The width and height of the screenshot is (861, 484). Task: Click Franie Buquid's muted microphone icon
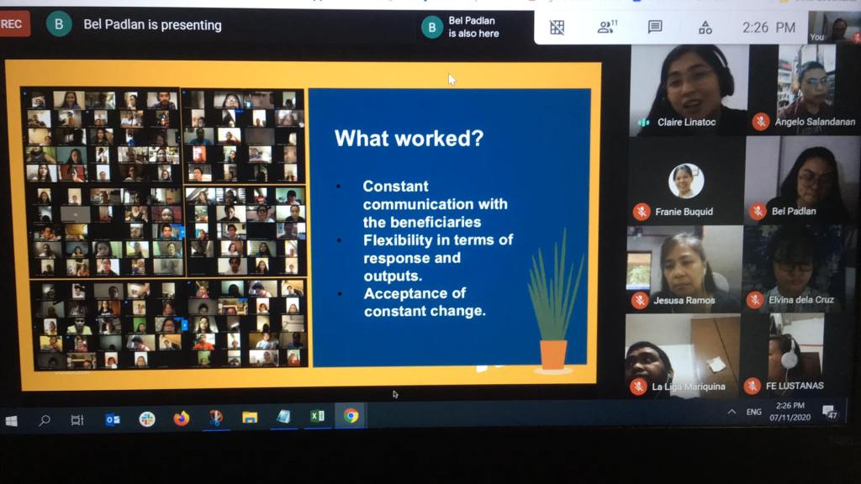click(642, 211)
